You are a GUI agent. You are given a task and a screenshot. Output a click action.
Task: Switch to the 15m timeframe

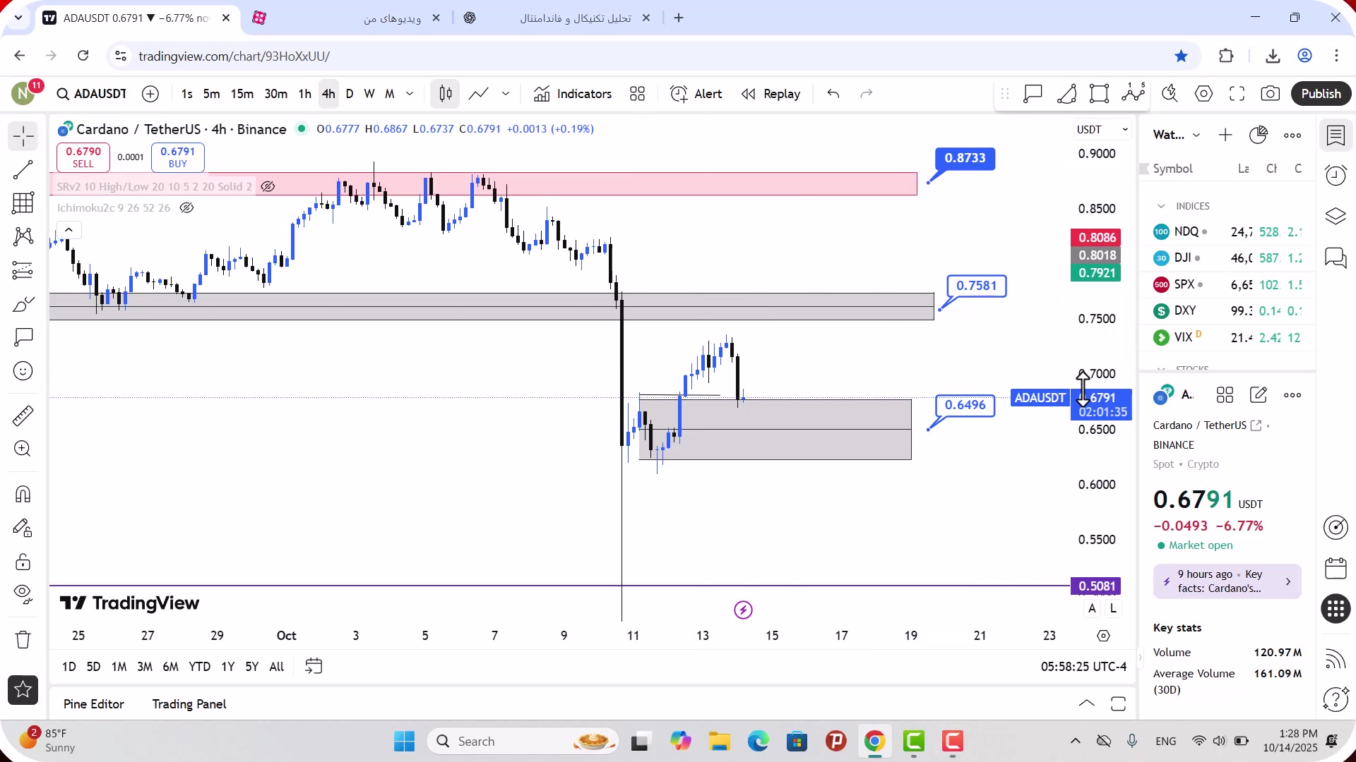(242, 94)
